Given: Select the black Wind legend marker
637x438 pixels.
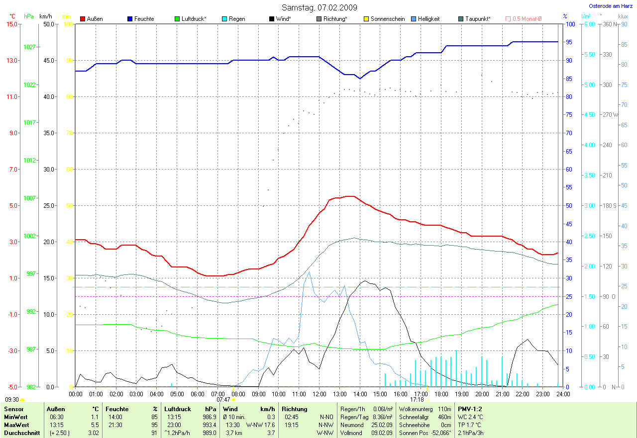Looking at the screenshot, I should [271, 19].
